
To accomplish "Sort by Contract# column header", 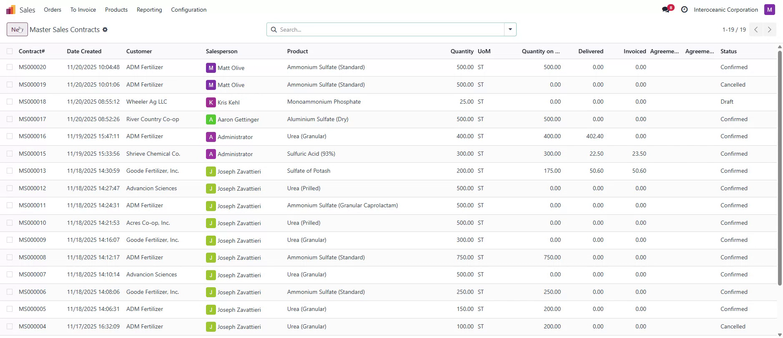I will click(32, 51).
